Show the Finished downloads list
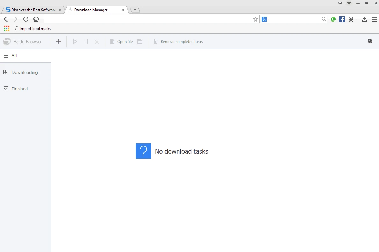379x252 pixels. 26,89
